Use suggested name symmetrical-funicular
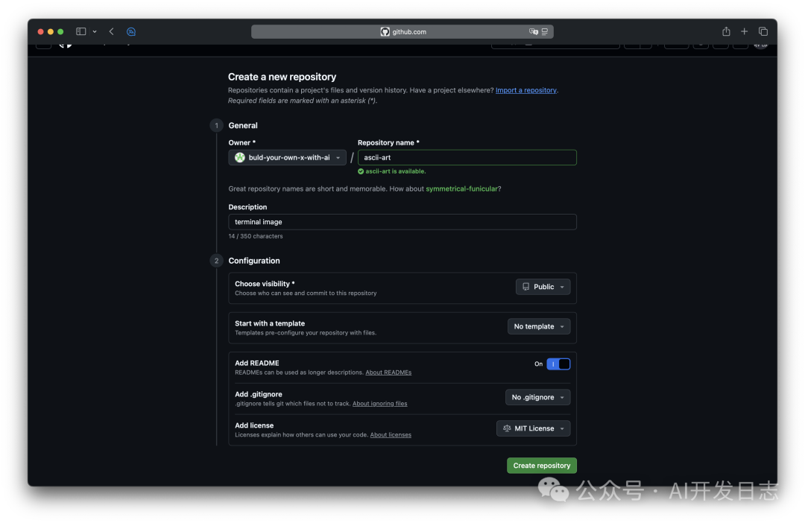Image resolution: width=805 pixels, height=523 pixels. pos(461,189)
